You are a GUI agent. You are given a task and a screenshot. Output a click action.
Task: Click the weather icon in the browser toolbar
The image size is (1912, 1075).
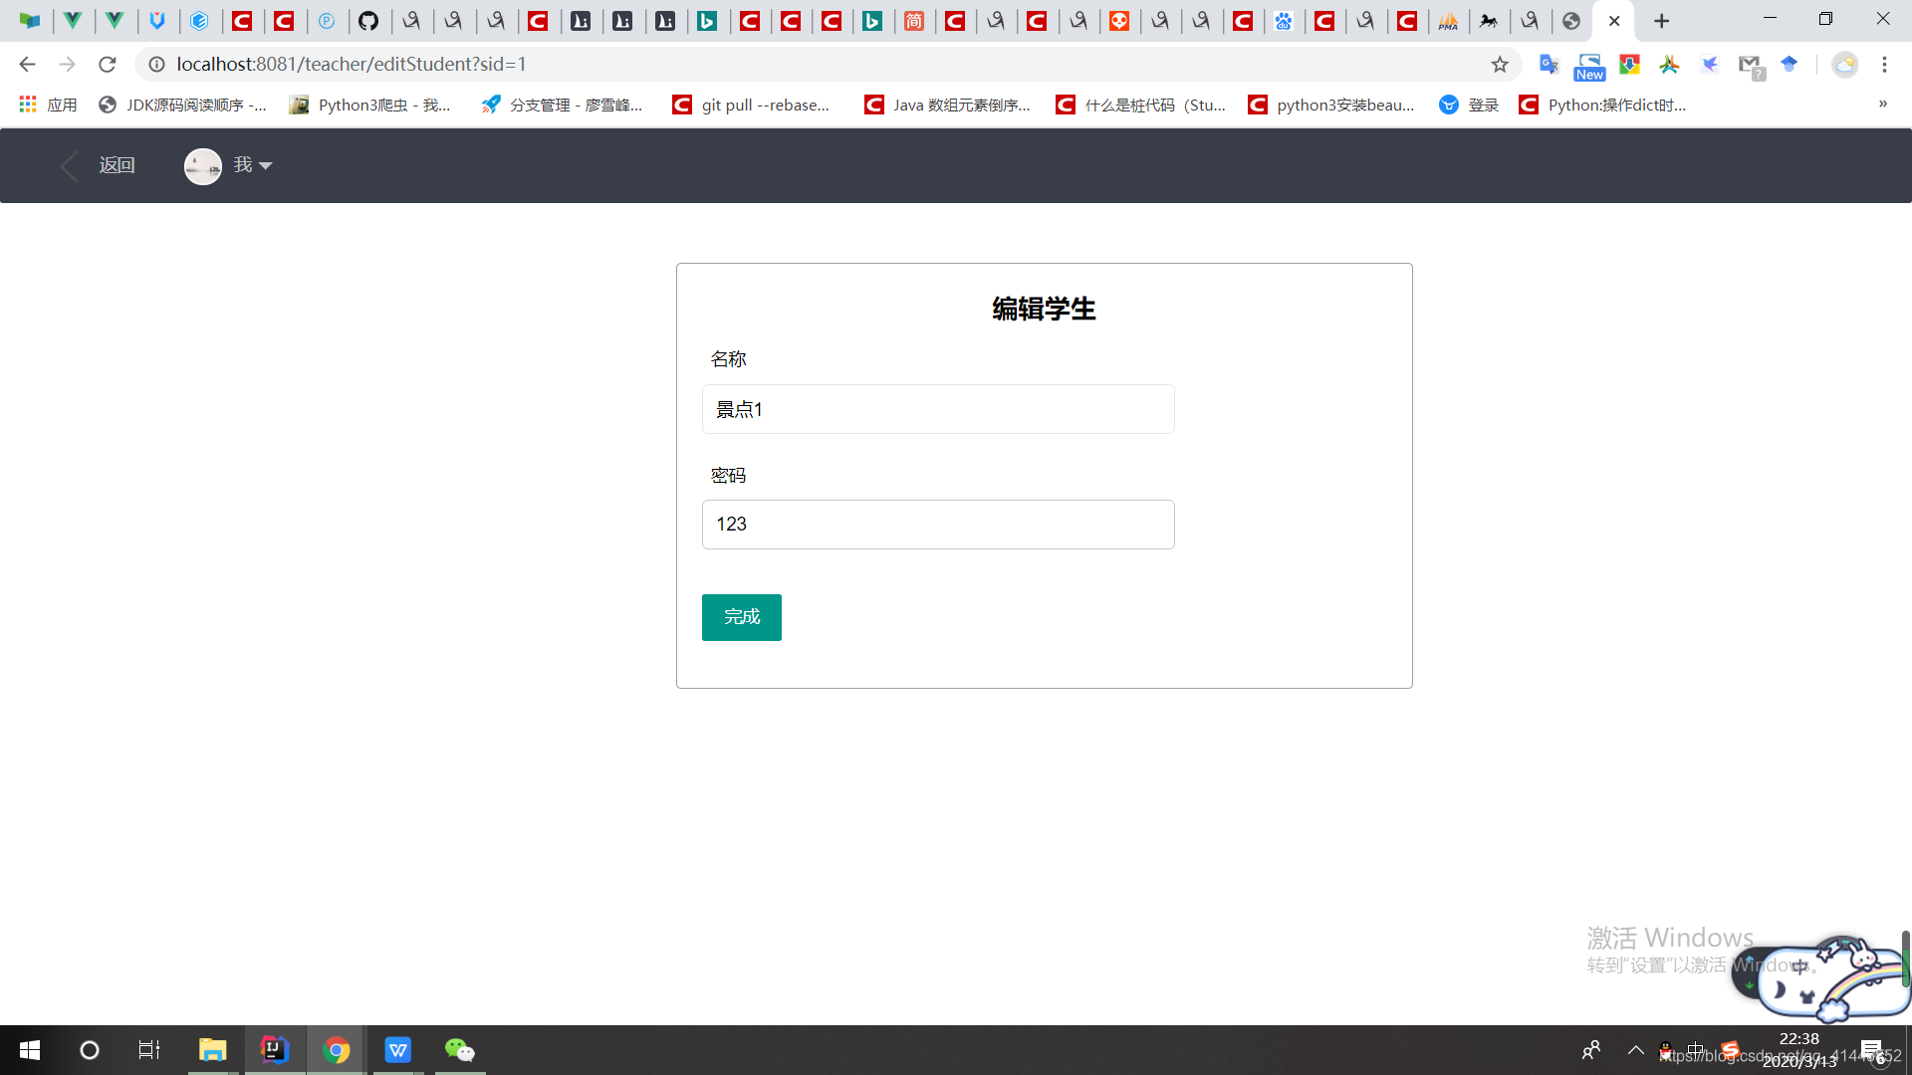[1844, 64]
